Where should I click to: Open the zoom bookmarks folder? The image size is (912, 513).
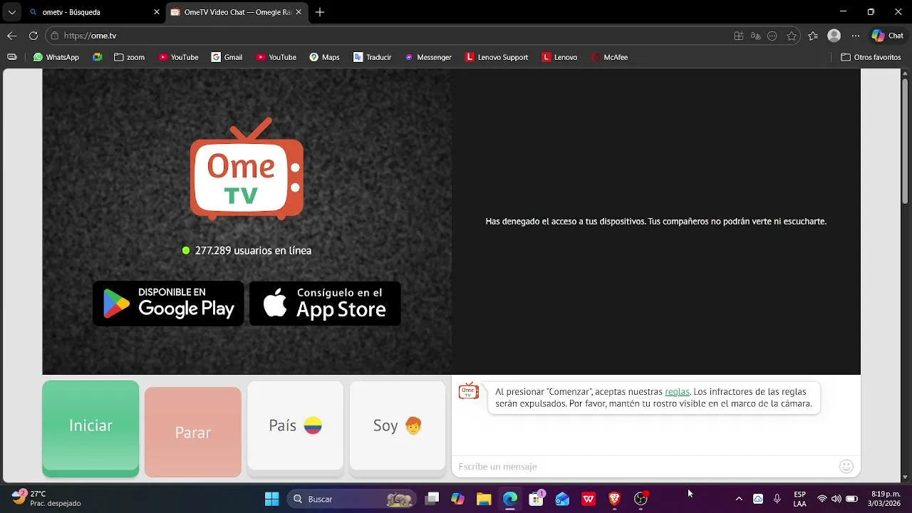129,57
